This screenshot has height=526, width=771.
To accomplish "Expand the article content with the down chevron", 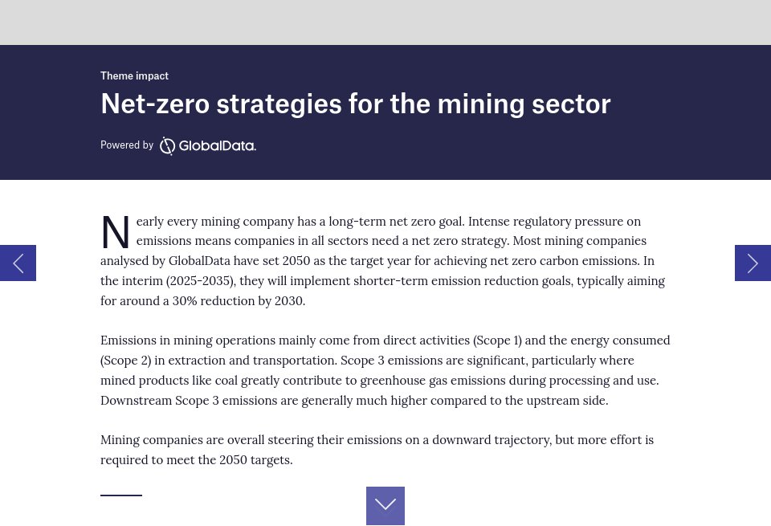I will click(x=385, y=505).
